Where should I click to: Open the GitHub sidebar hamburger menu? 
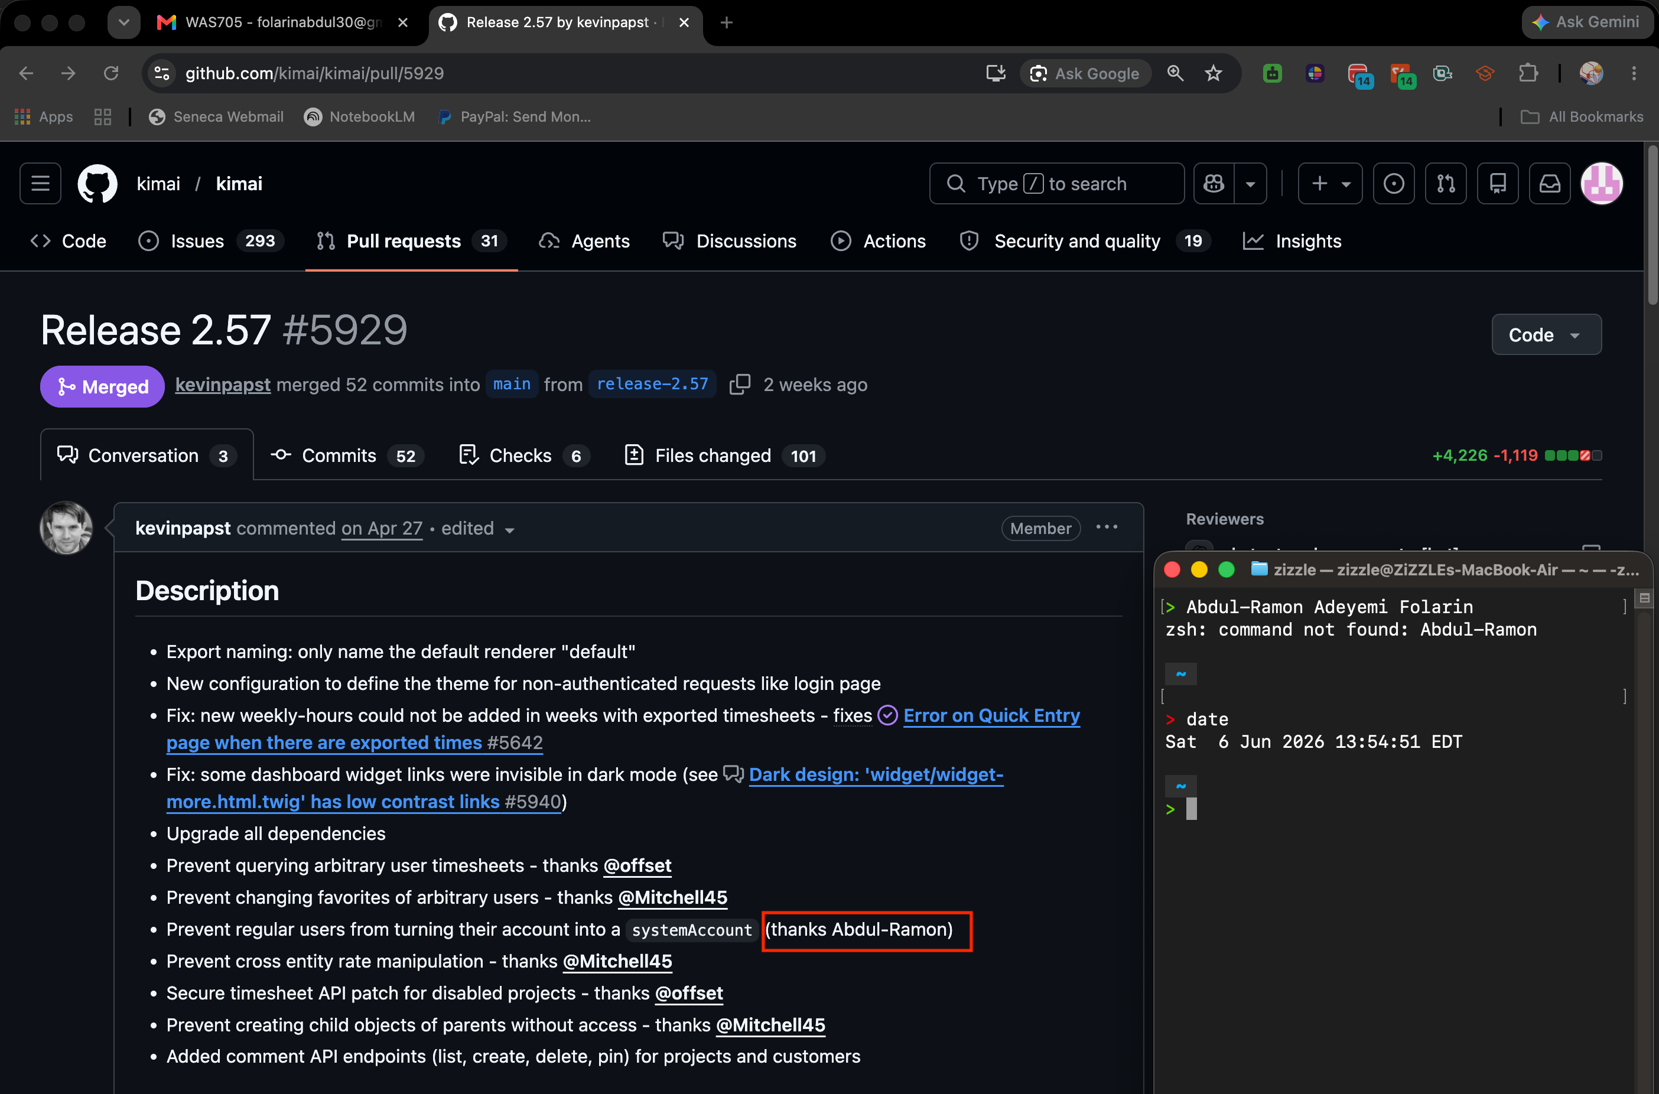coord(40,184)
